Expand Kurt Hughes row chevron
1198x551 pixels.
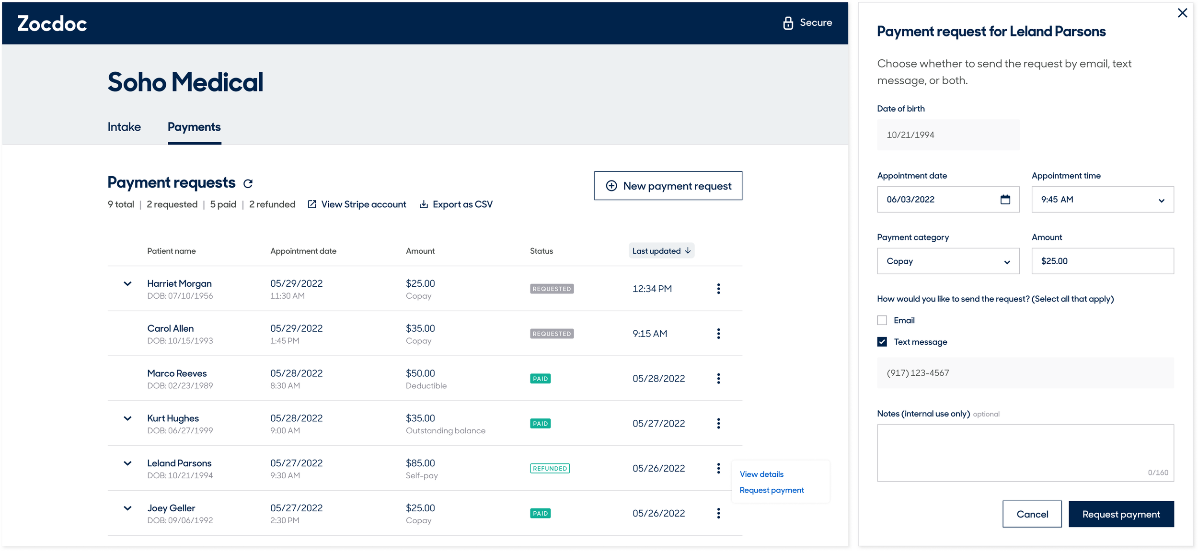coord(127,418)
